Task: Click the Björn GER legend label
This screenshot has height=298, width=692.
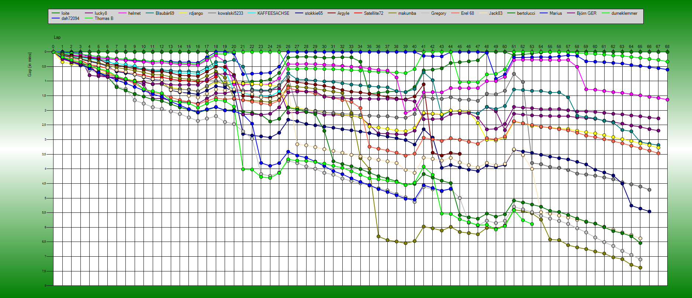Action: [x=586, y=13]
